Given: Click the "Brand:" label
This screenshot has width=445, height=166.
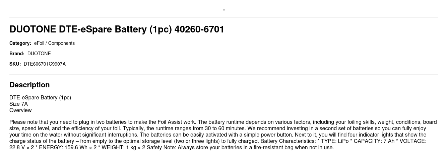Looking at the screenshot, I should coord(17,54).
